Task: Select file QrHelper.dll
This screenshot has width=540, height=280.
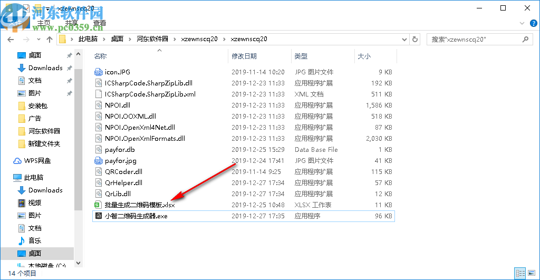Action: point(123,182)
